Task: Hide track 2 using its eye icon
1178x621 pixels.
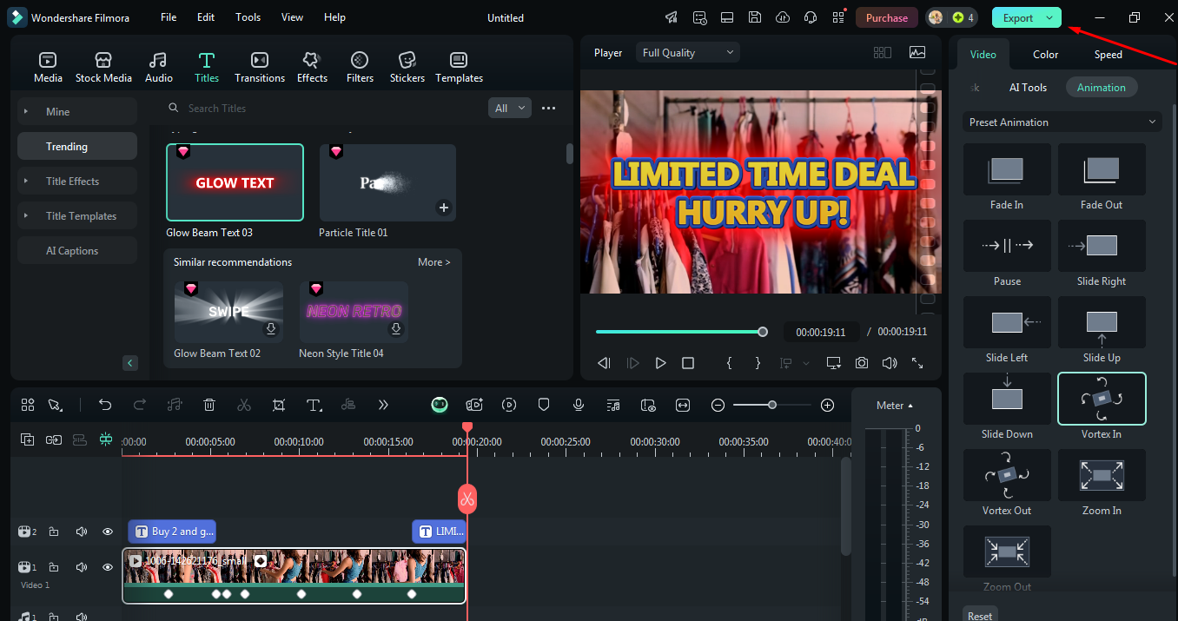Action: tap(108, 532)
